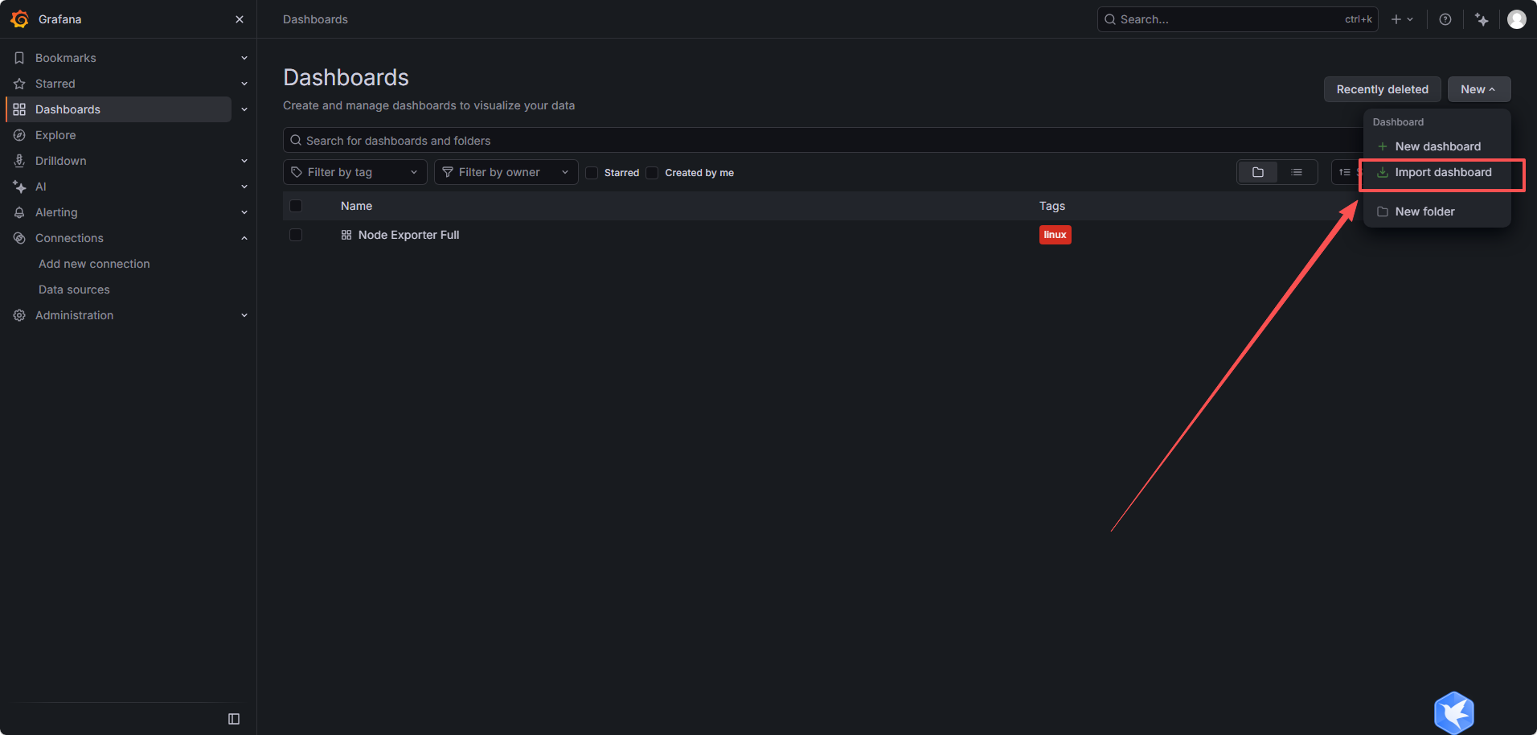Switch to list view icon
This screenshot has height=735, width=1537.
[1297, 172]
